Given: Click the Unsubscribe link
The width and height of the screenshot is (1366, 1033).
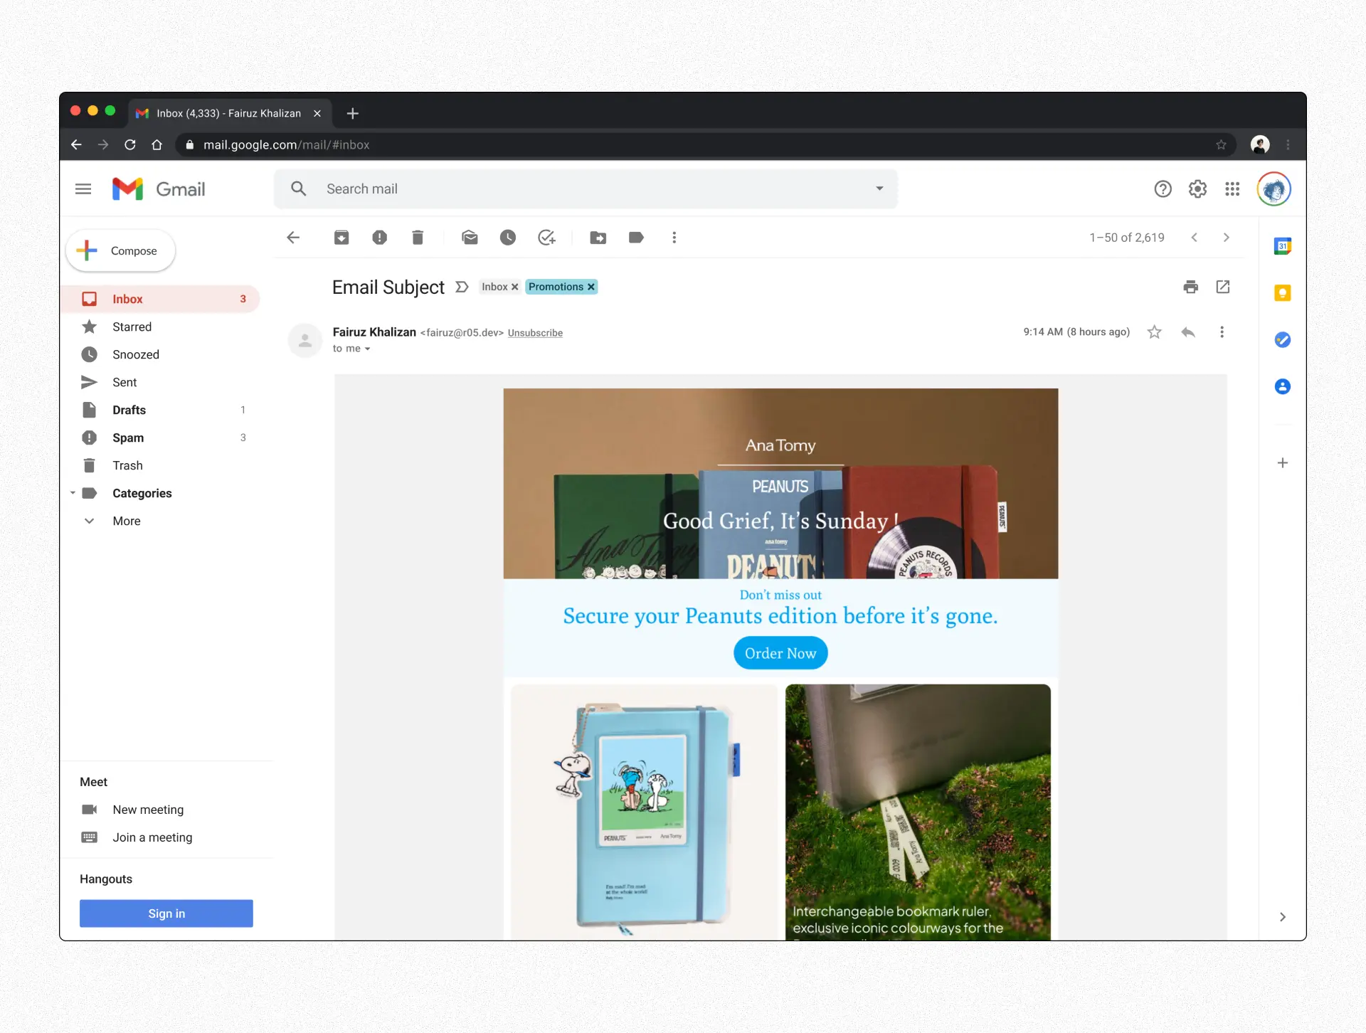Looking at the screenshot, I should 535,333.
